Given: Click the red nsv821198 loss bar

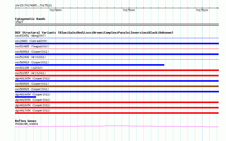Looking at the screenshot, I should (117, 70).
